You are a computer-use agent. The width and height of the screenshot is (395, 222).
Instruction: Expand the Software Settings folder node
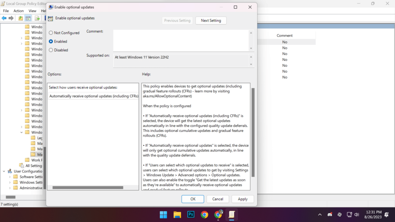pos(10,177)
